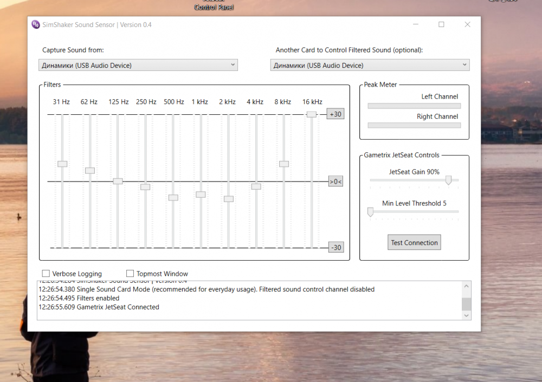
Task: Click the 2 kHz slider thumb
Action: point(228,199)
